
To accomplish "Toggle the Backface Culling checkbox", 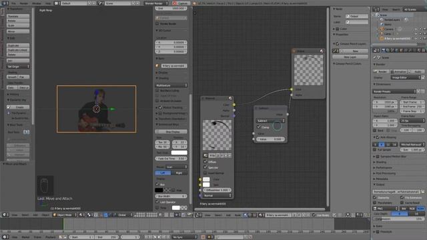I will tap(157, 91).
